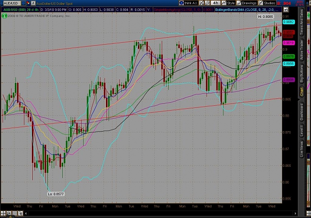Click the AUD/USD symbol input field
The image size is (311, 218).
tap(11, 3)
